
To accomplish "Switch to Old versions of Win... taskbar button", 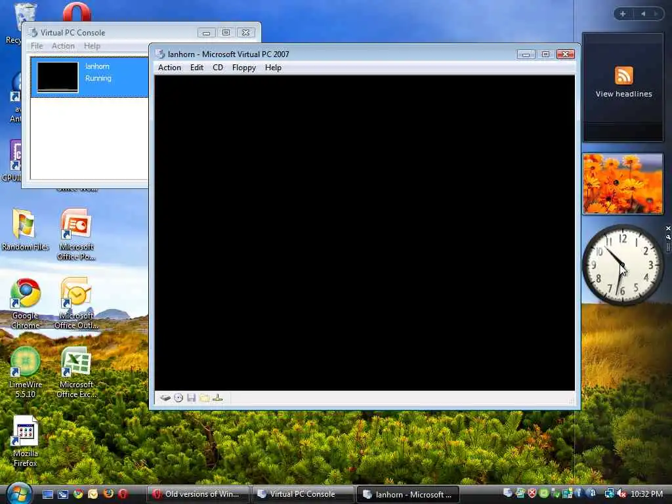I will 198,494.
